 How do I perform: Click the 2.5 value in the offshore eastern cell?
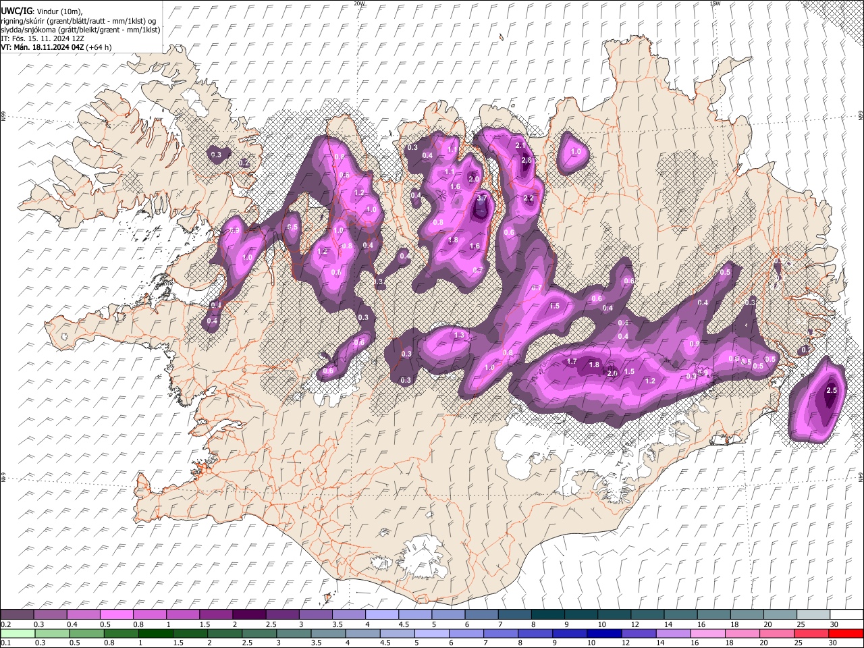tap(832, 390)
